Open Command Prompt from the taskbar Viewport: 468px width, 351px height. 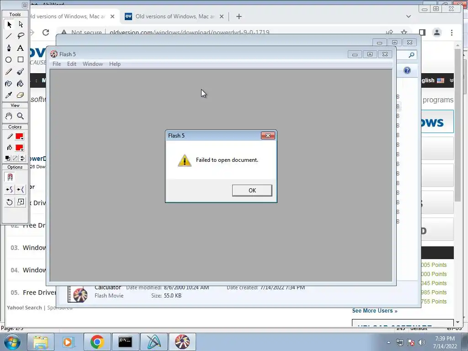[x=125, y=342]
